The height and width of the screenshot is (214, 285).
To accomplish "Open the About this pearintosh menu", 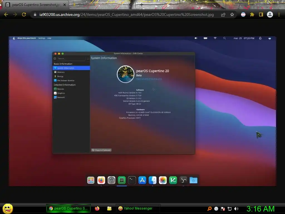I will tap(26, 38).
